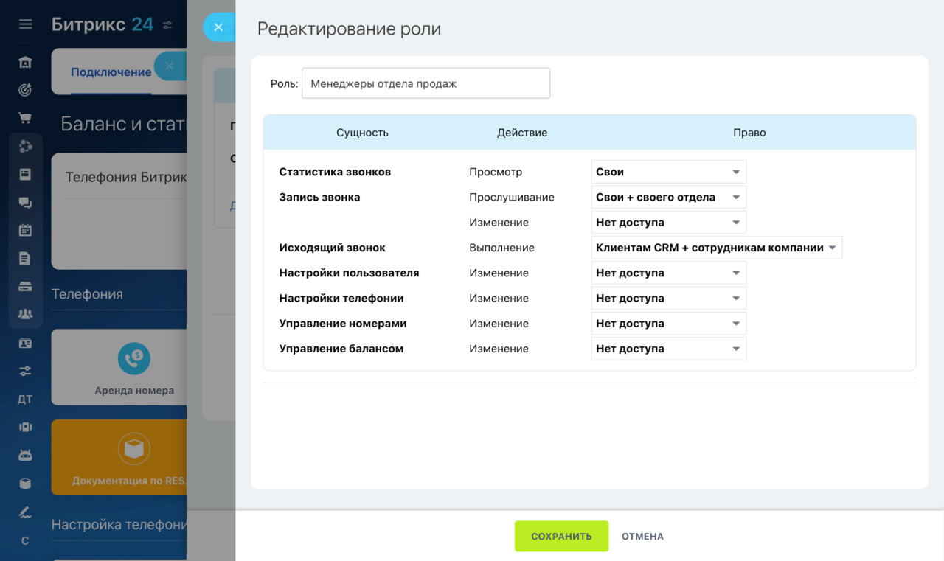Image resolution: width=944 pixels, height=561 pixels.
Task: Open the box cube sidebar icon
Action: 25,484
